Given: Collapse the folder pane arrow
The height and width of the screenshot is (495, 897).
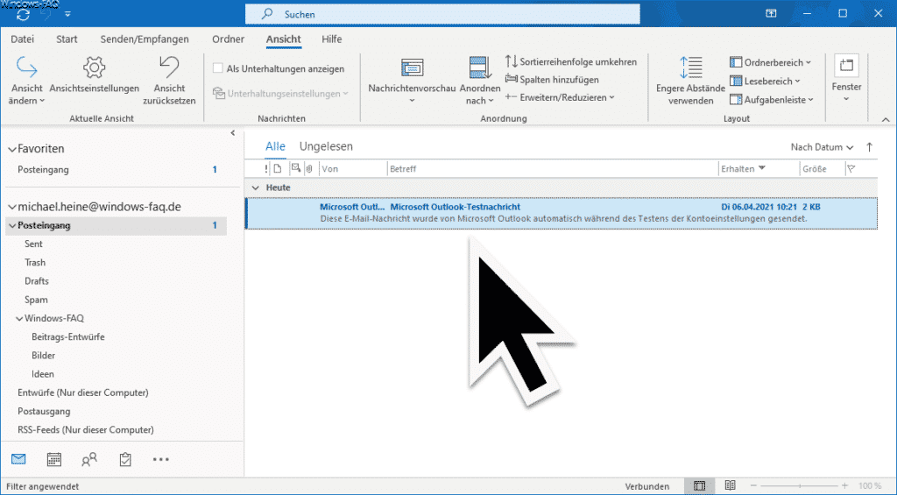Looking at the screenshot, I should tap(233, 133).
